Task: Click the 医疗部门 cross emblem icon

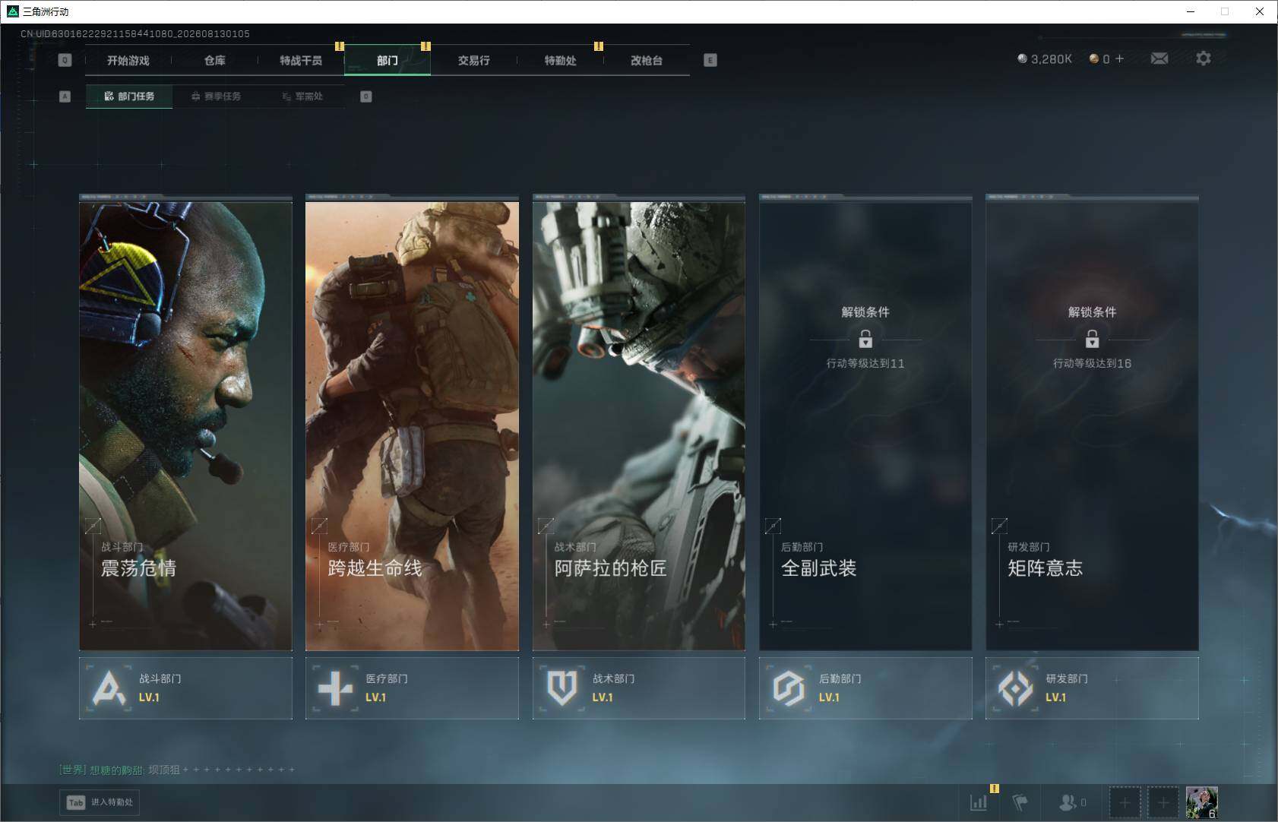Action: pyautogui.click(x=335, y=688)
